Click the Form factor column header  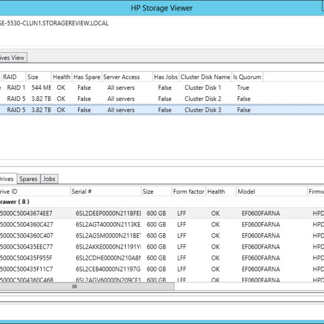[189, 192]
